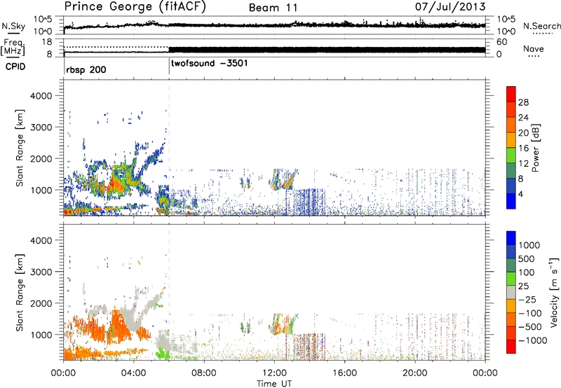561x388 pixels.
Task: Click the 'Freq. [MHz]' label
Action: pos(13,47)
